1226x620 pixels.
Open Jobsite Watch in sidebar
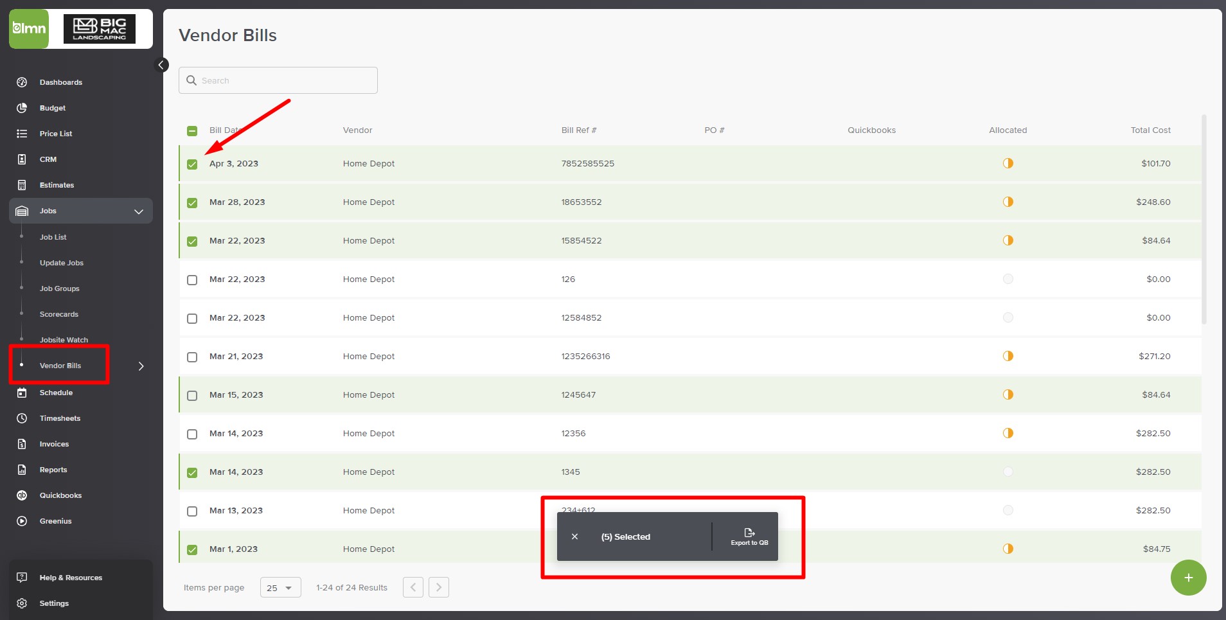click(64, 340)
